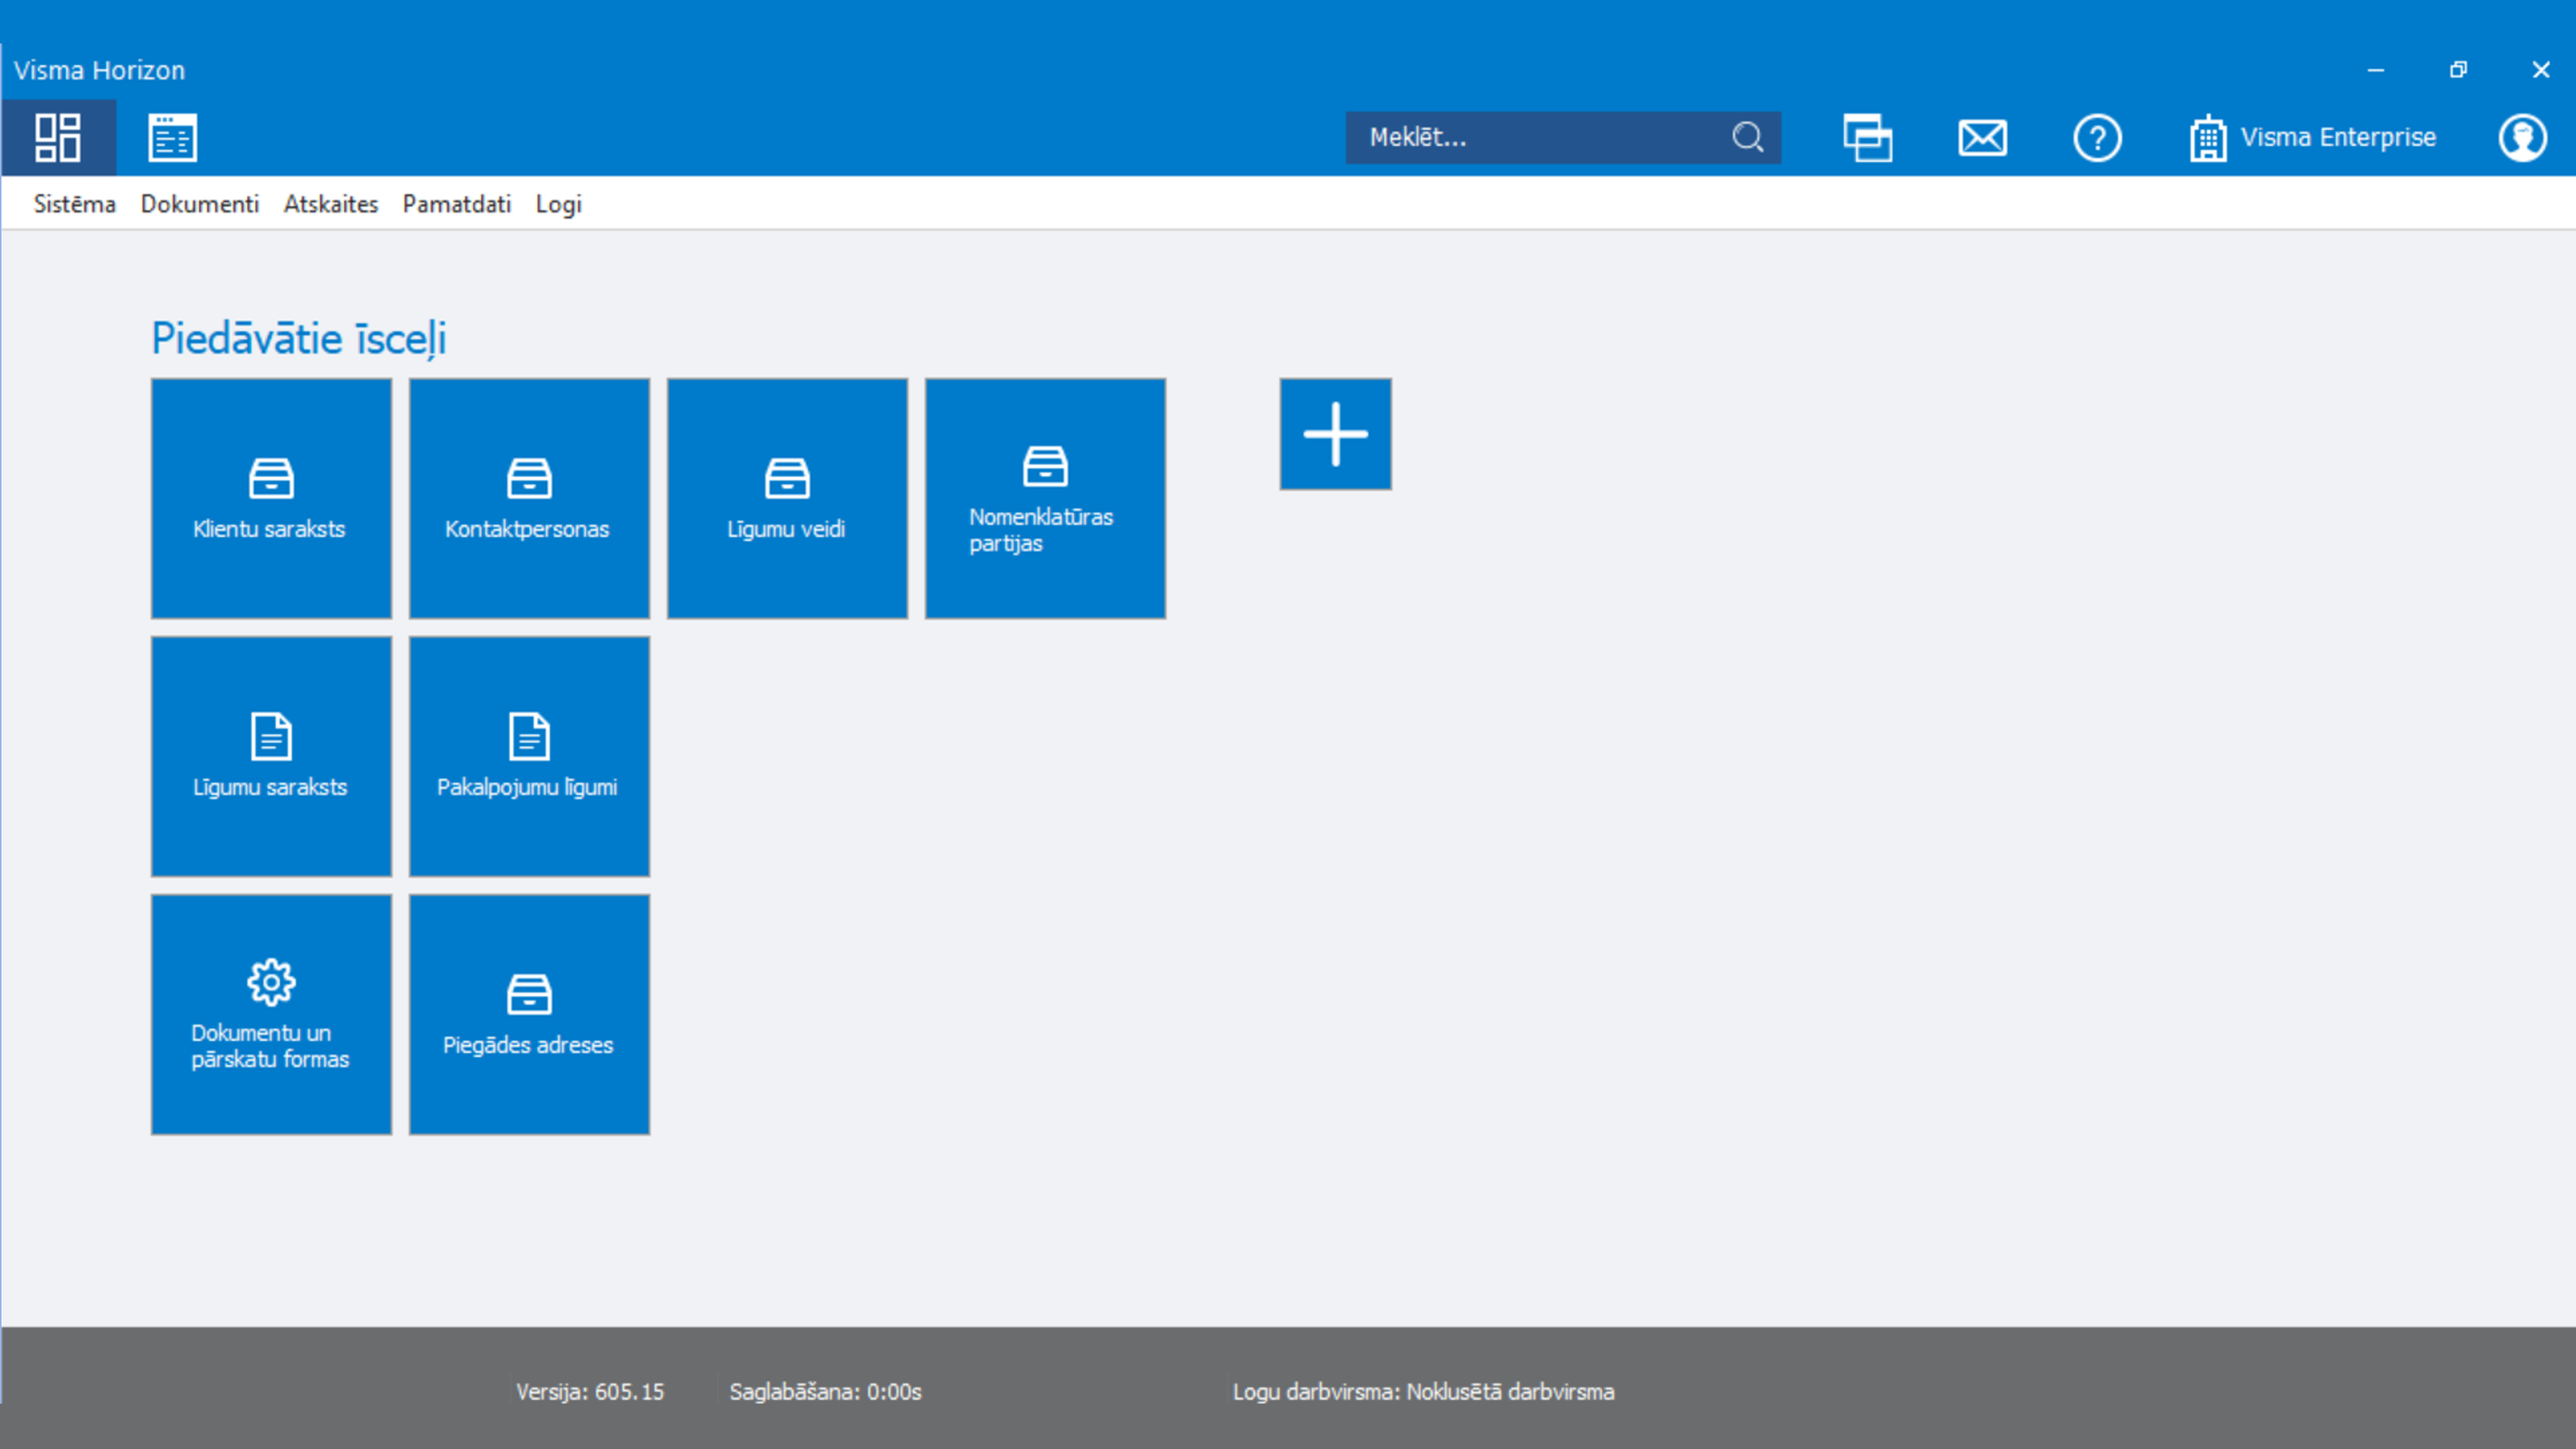Open Dokumentu un pārskatu formas tile

(x=271, y=1014)
